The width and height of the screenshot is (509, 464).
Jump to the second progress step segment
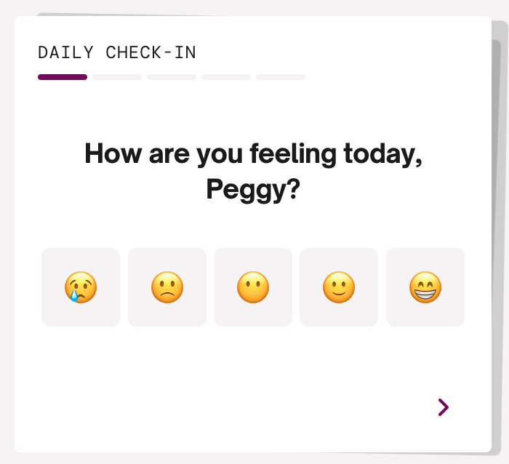[x=117, y=77]
